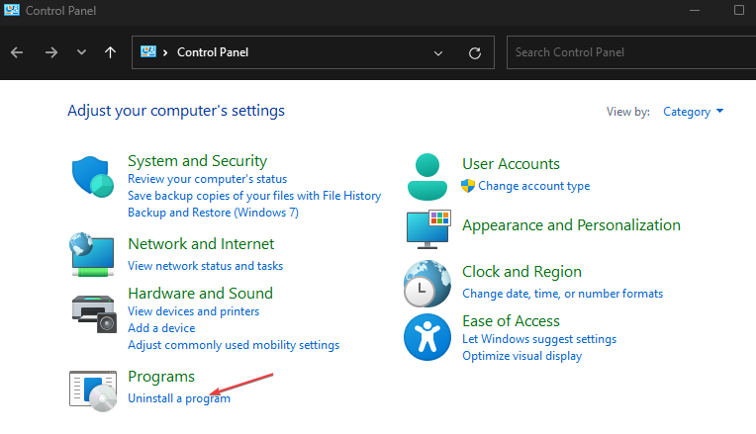Click the Hardware and Sound printer icon

tap(95, 313)
